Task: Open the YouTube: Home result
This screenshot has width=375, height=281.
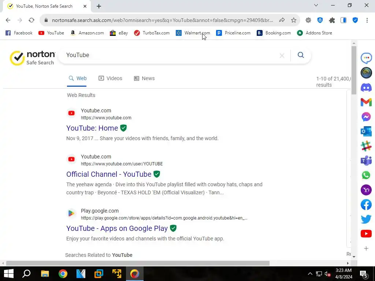Action: point(92,128)
